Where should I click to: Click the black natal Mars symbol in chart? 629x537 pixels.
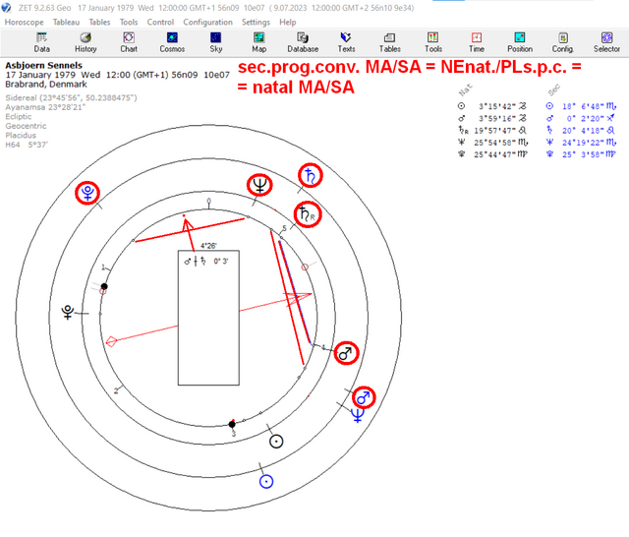[x=346, y=353]
